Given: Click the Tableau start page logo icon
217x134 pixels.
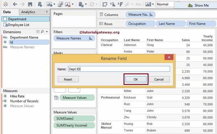Looking at the screenshot, I should pyautogui.click(x=5, y=4).
